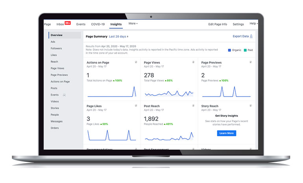Go to the COVID-19 tab
Viewport: 303px width, 183px height.
pos(98,24)
